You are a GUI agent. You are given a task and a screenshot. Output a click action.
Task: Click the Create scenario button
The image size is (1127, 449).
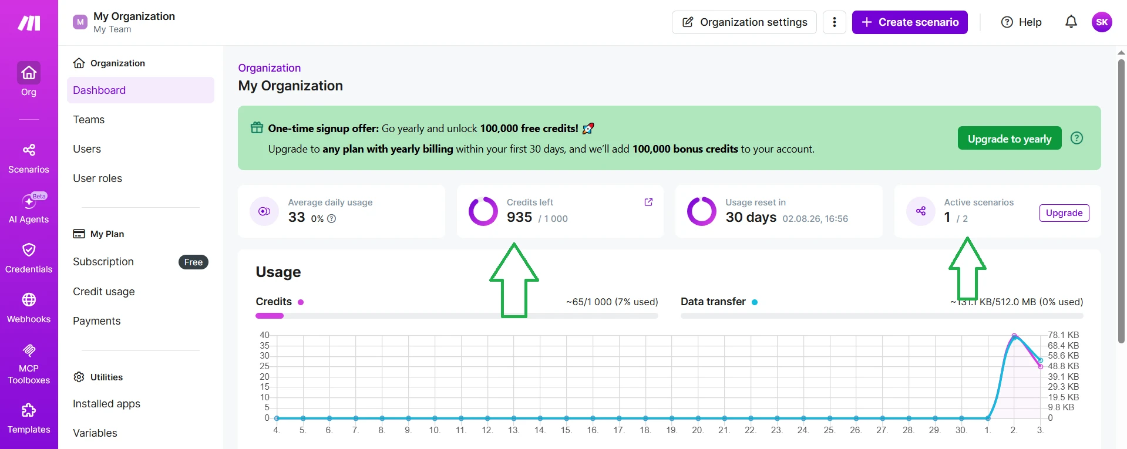pyautogui.click(x=910, y=22)
